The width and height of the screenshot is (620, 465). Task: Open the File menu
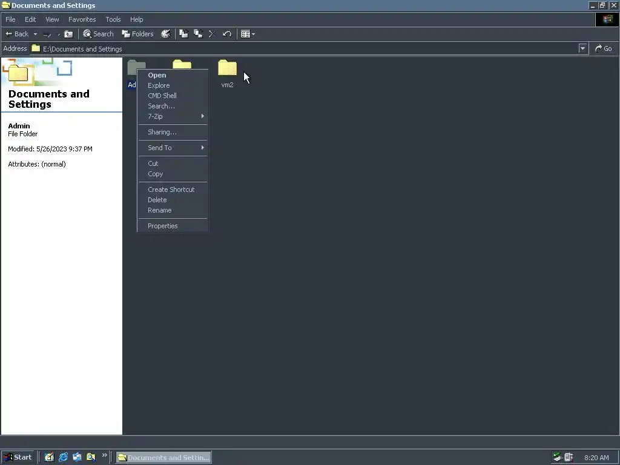click(x=10, y=19)
